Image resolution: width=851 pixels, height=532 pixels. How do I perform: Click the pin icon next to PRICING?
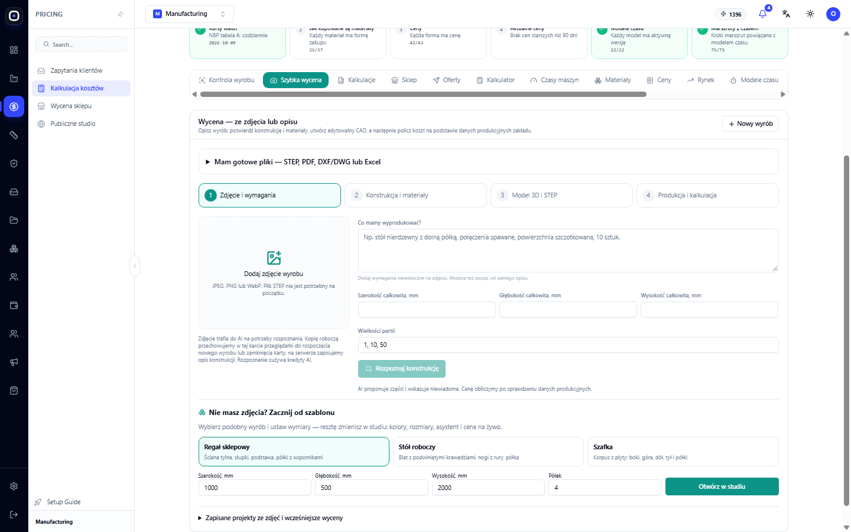121,14
